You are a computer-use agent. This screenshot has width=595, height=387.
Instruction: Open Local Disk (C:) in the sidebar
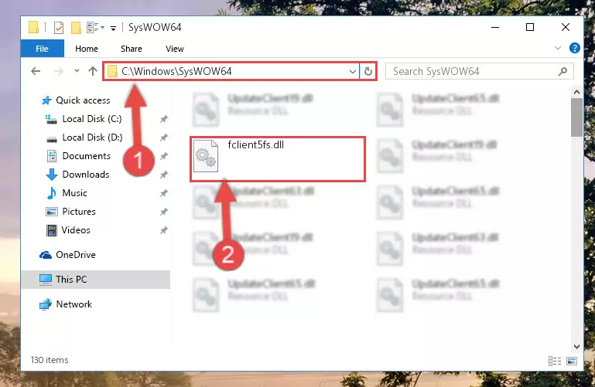pos(92,119)
